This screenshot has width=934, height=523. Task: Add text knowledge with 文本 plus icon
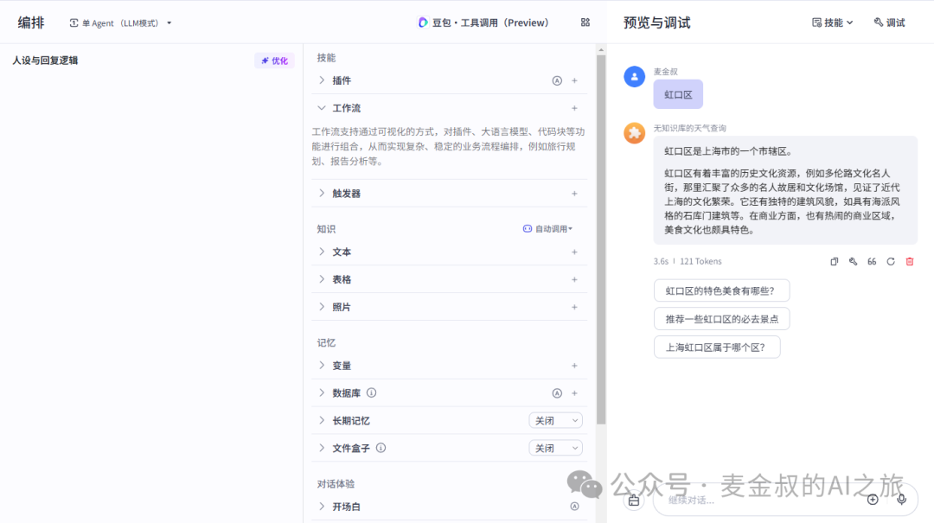(x=574, y=252)
